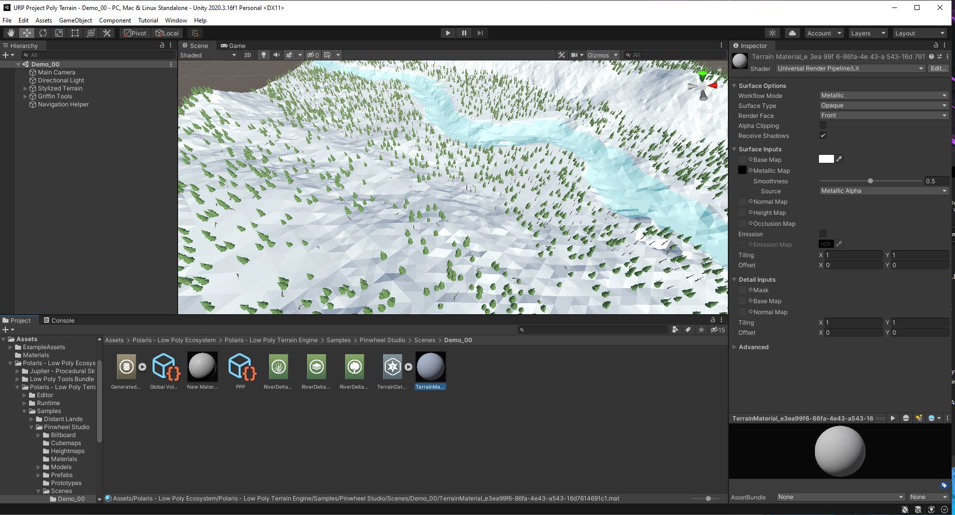
Task: Open custom editor tools icon
Action: pos(107,33)
